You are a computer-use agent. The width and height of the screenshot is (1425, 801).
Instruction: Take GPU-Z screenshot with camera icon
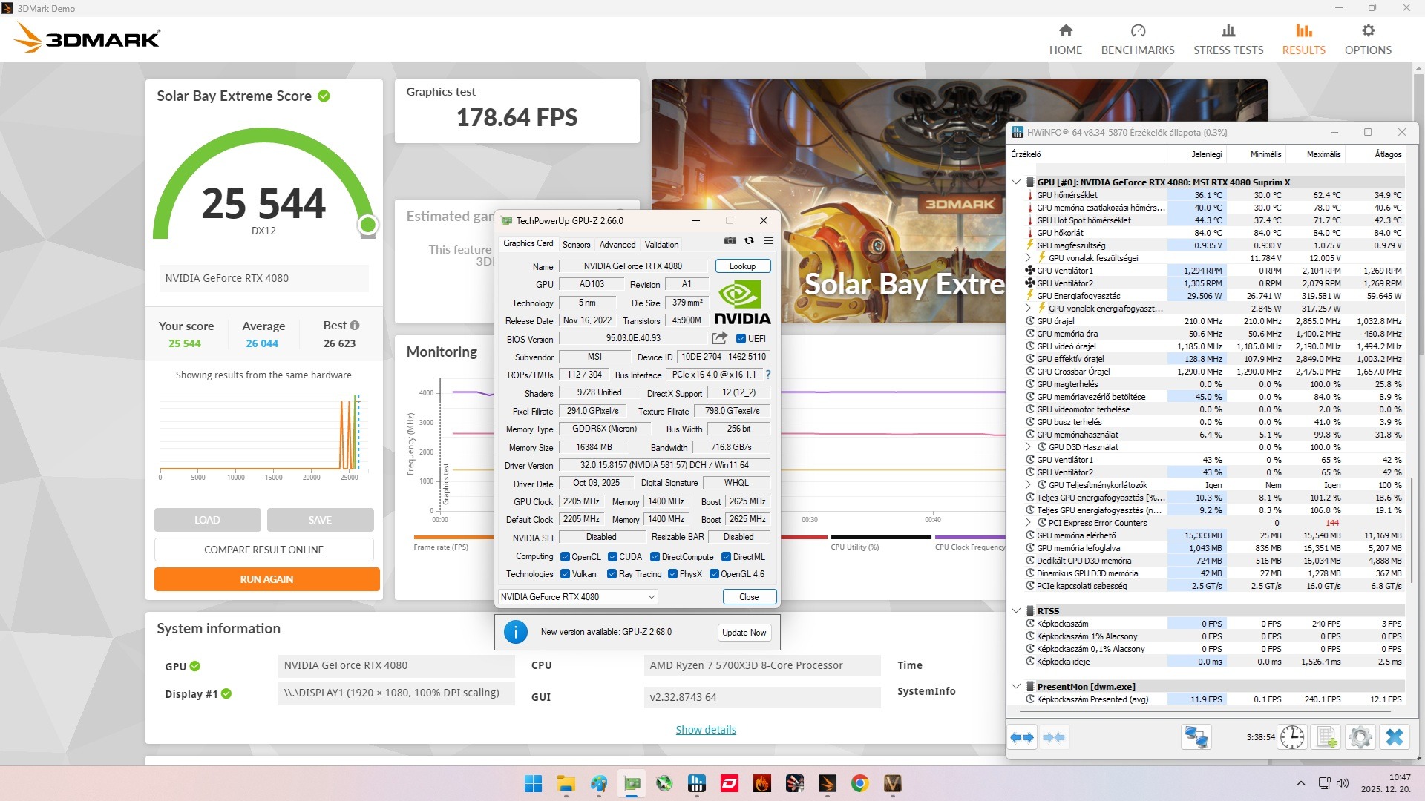tap(730, 240)
